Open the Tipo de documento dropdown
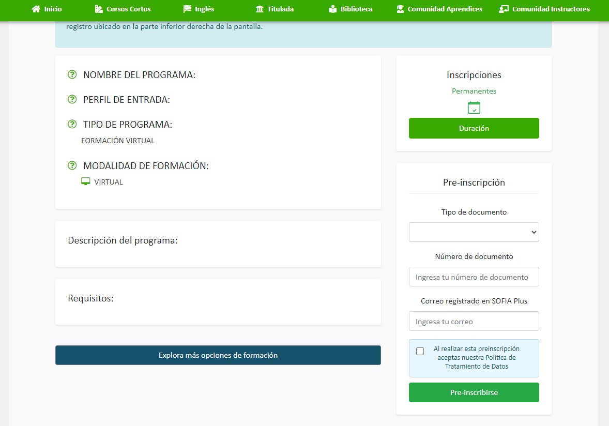The height and width of the screenshot is (426, 609). pyautogui.click(x=474, y=232)
